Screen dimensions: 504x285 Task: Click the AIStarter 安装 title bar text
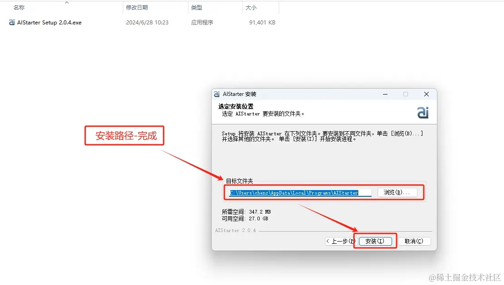coord(238,94)
